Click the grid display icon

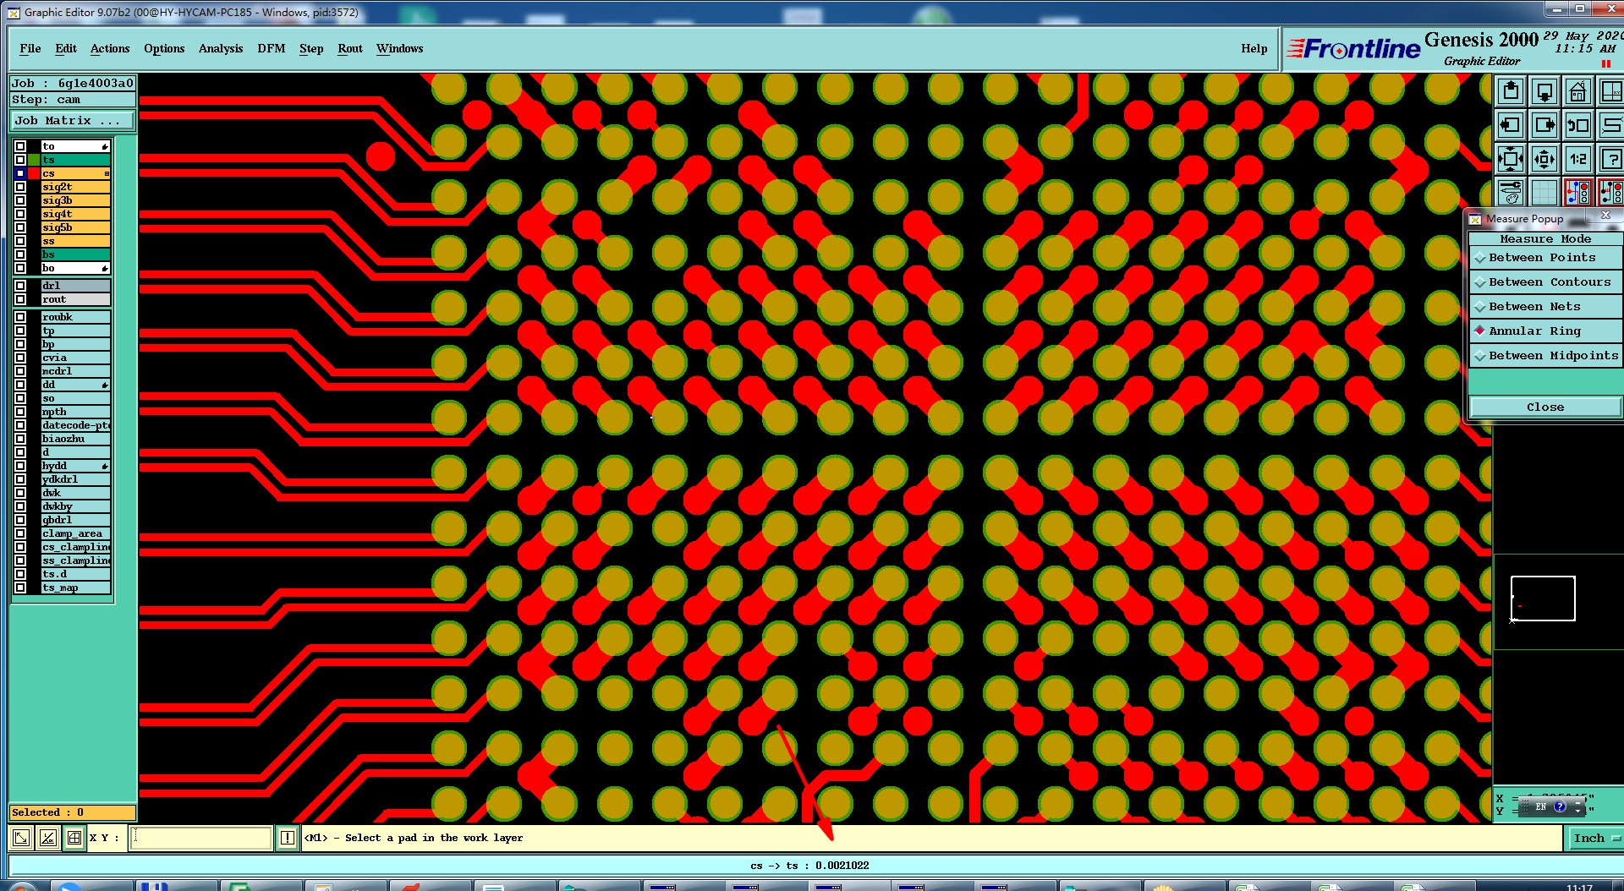(1544, 192)
